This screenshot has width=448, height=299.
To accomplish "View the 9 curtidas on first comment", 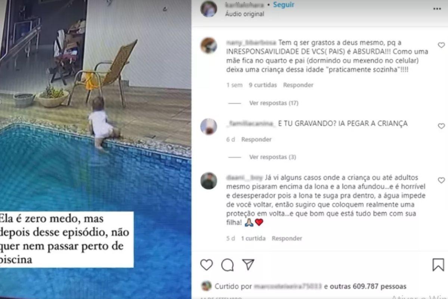I will pos(263,85).
